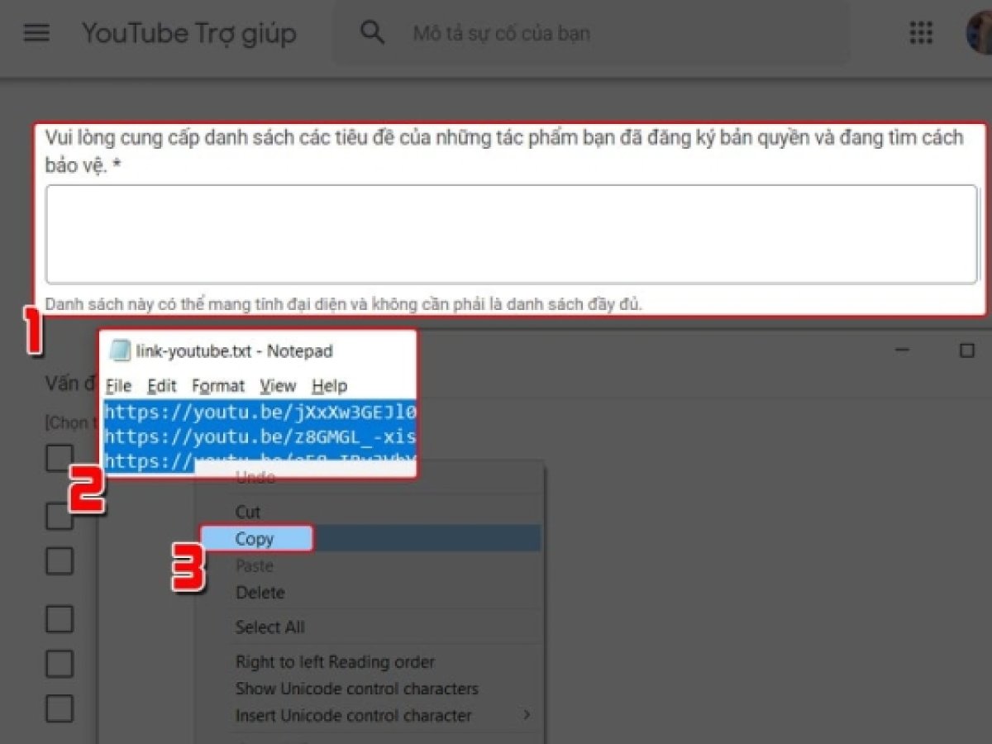The height and width of the screenshot is (744, 992).
Task: Choose Cut from the context menu
Action: pyautogui.click(x=368, y=513)
